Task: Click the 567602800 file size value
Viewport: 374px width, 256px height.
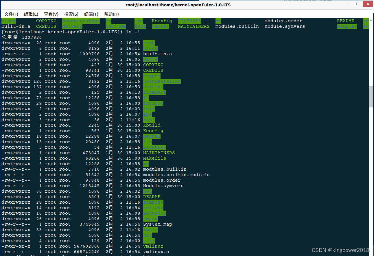Action: point(86,246)
